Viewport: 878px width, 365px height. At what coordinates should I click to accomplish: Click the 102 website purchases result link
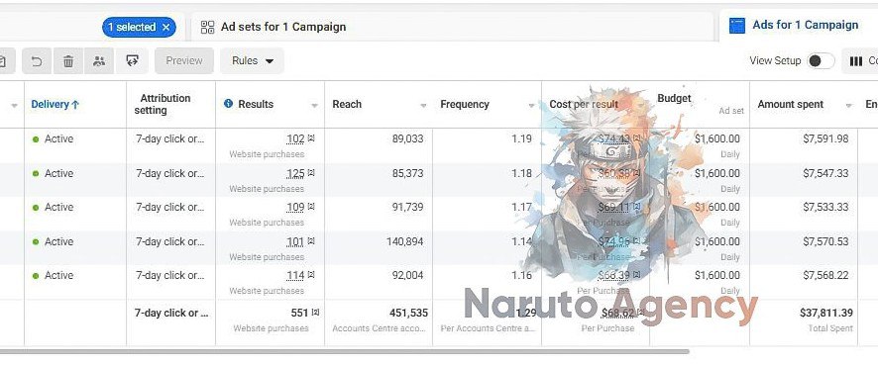click(x=295, y=139)
